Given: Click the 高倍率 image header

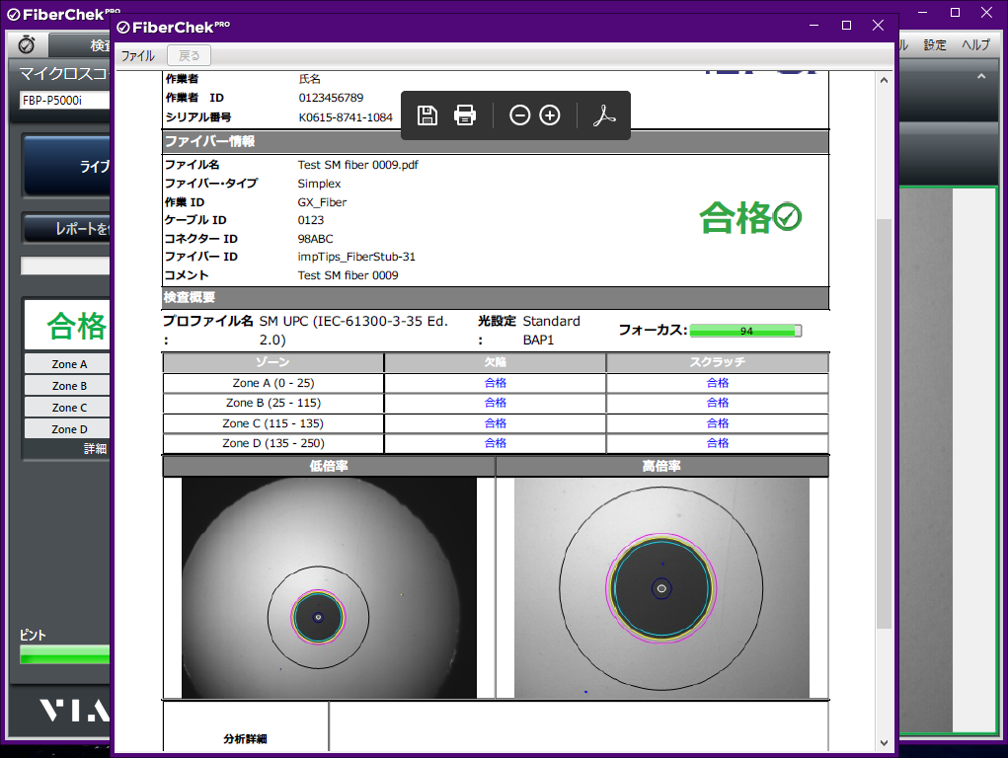Looking at the screenshot, I should point(661,466).
